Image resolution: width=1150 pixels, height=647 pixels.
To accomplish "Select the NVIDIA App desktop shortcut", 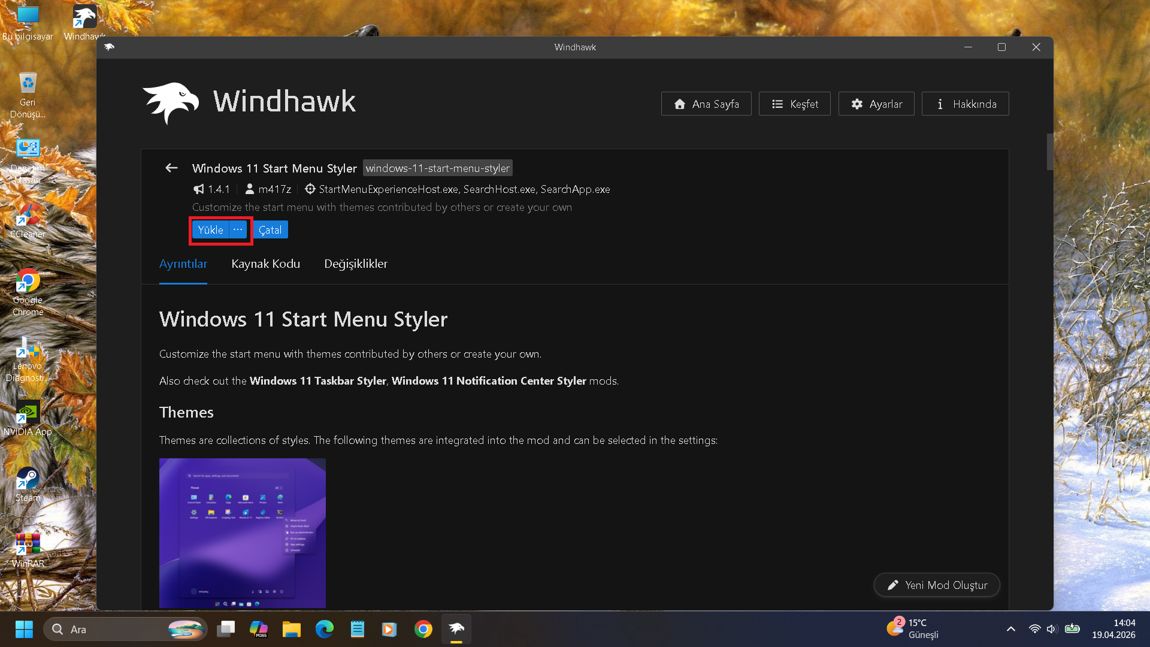I will pos(28,418).
